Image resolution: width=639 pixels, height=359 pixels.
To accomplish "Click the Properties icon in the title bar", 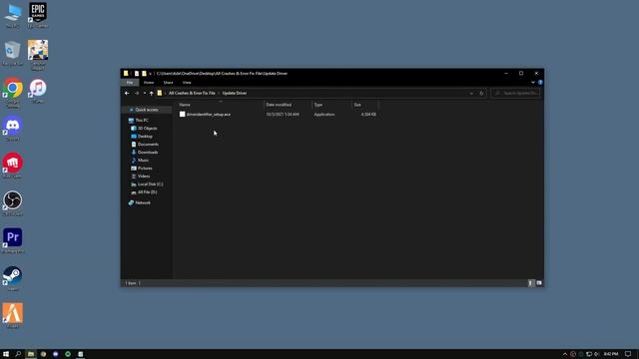I will [x=137, y=74].
